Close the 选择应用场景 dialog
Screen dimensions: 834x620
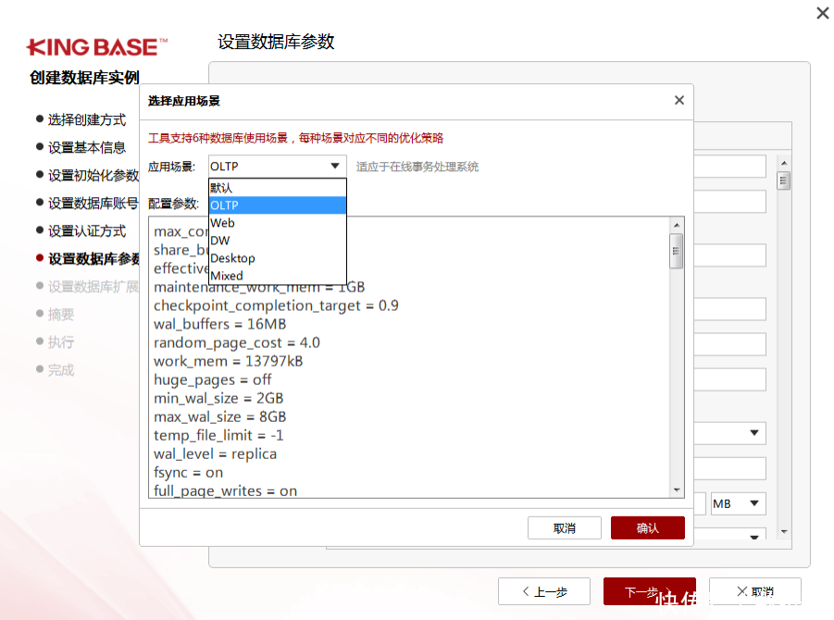click(678, 101)
